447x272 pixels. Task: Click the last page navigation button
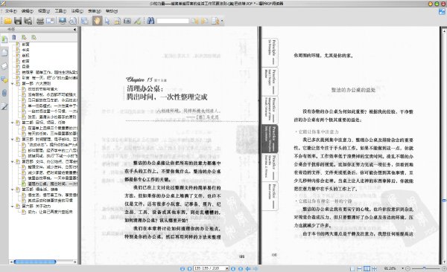241,268
